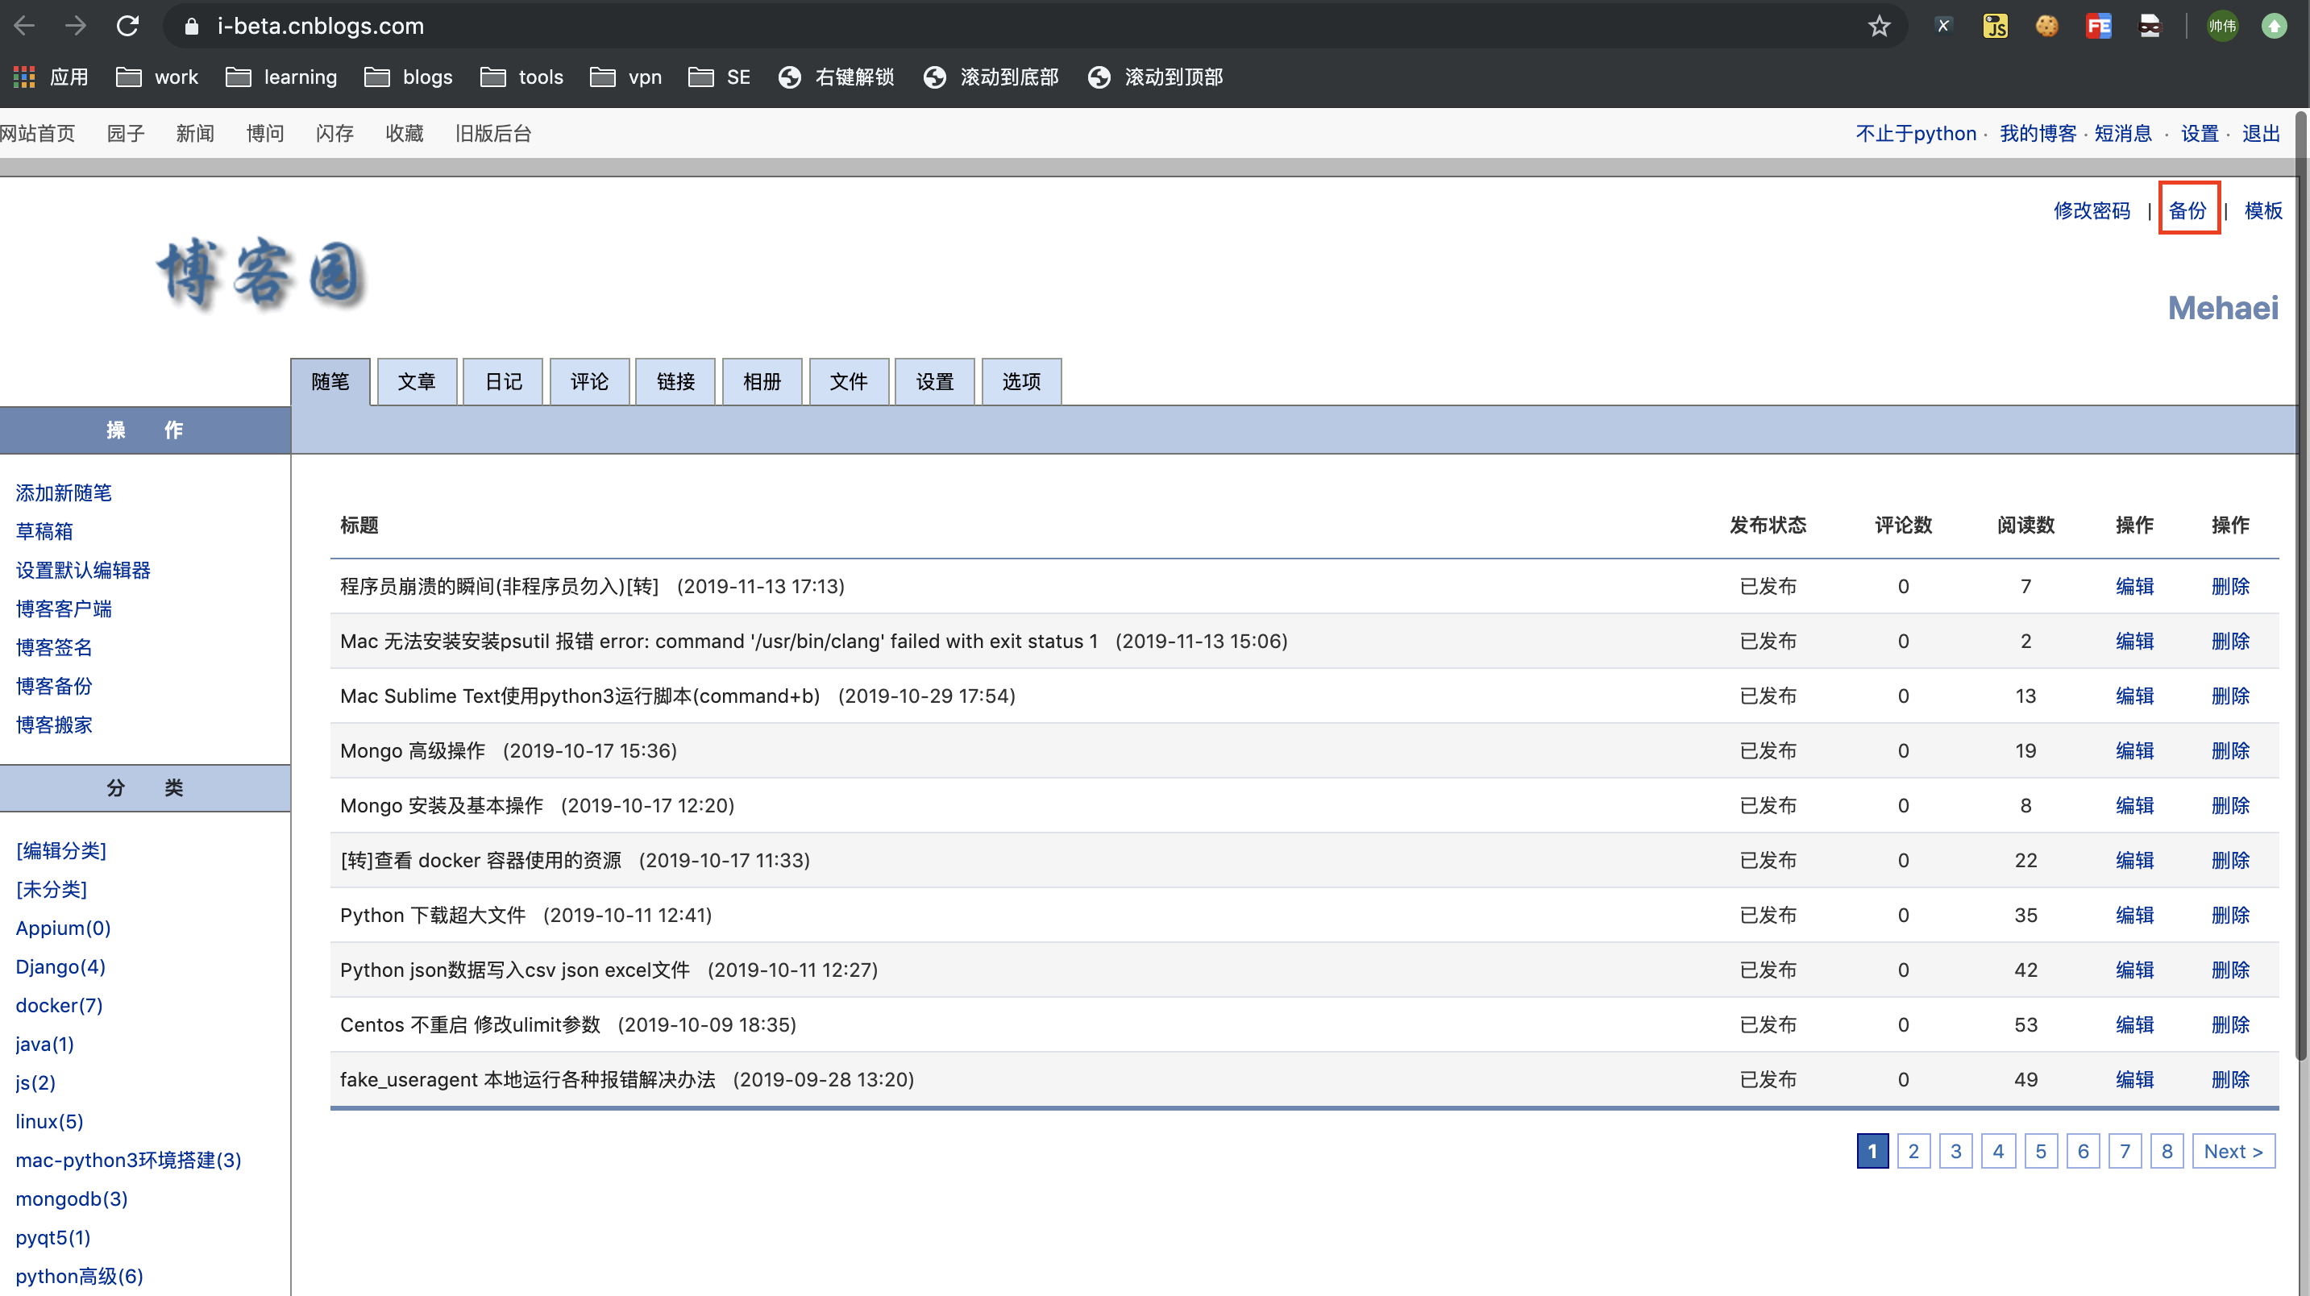This screenshot has height=1296, width=2310.
Task: Click the browser reload icon
Action: pyautogui.click(x=127, y=26)
